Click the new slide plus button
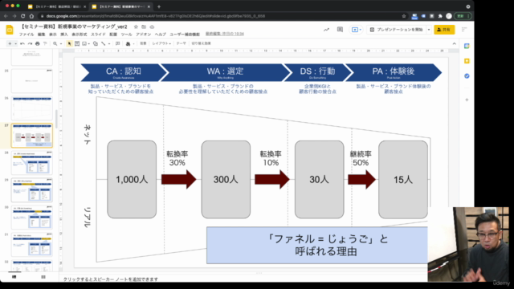 10,43
